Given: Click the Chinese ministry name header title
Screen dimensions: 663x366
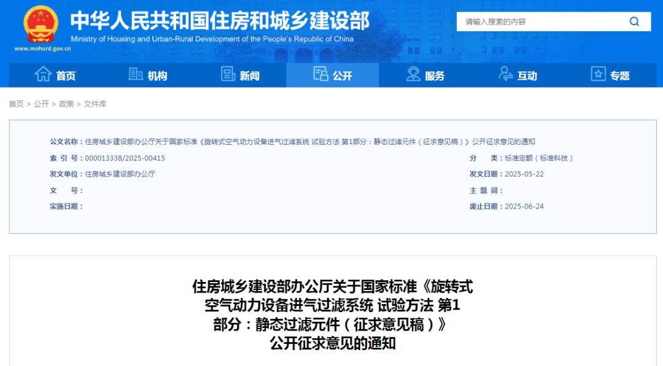Looking at the screenshot, I should pyautogui.click(x=220, y=21).
